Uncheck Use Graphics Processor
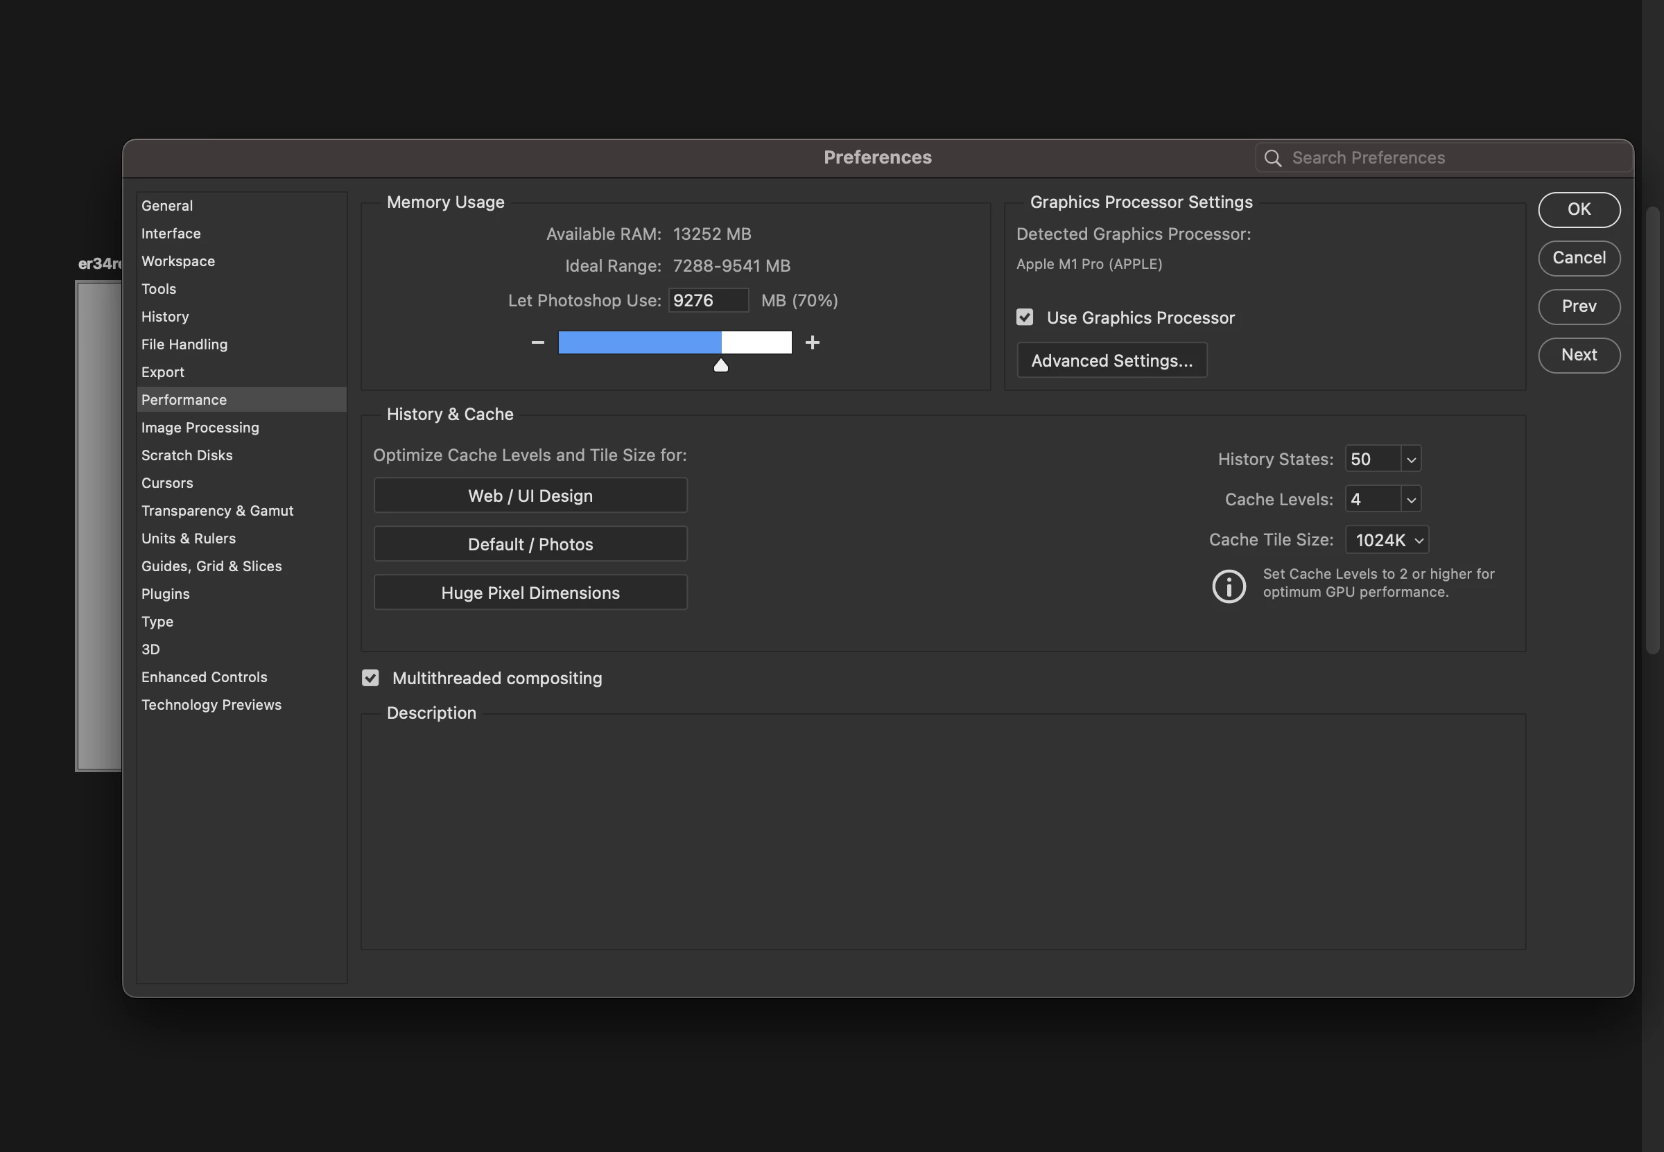The image size is (1664, 1152). (1024, 317)
